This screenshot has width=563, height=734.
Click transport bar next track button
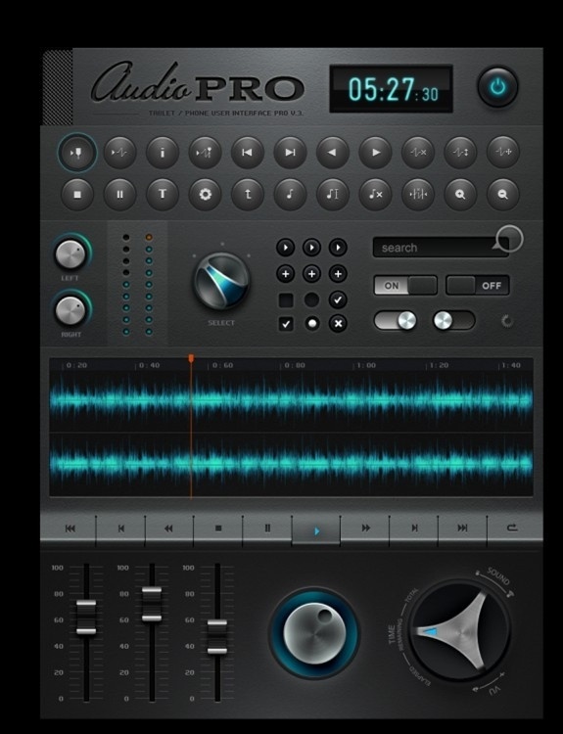(x=414, y=528)
